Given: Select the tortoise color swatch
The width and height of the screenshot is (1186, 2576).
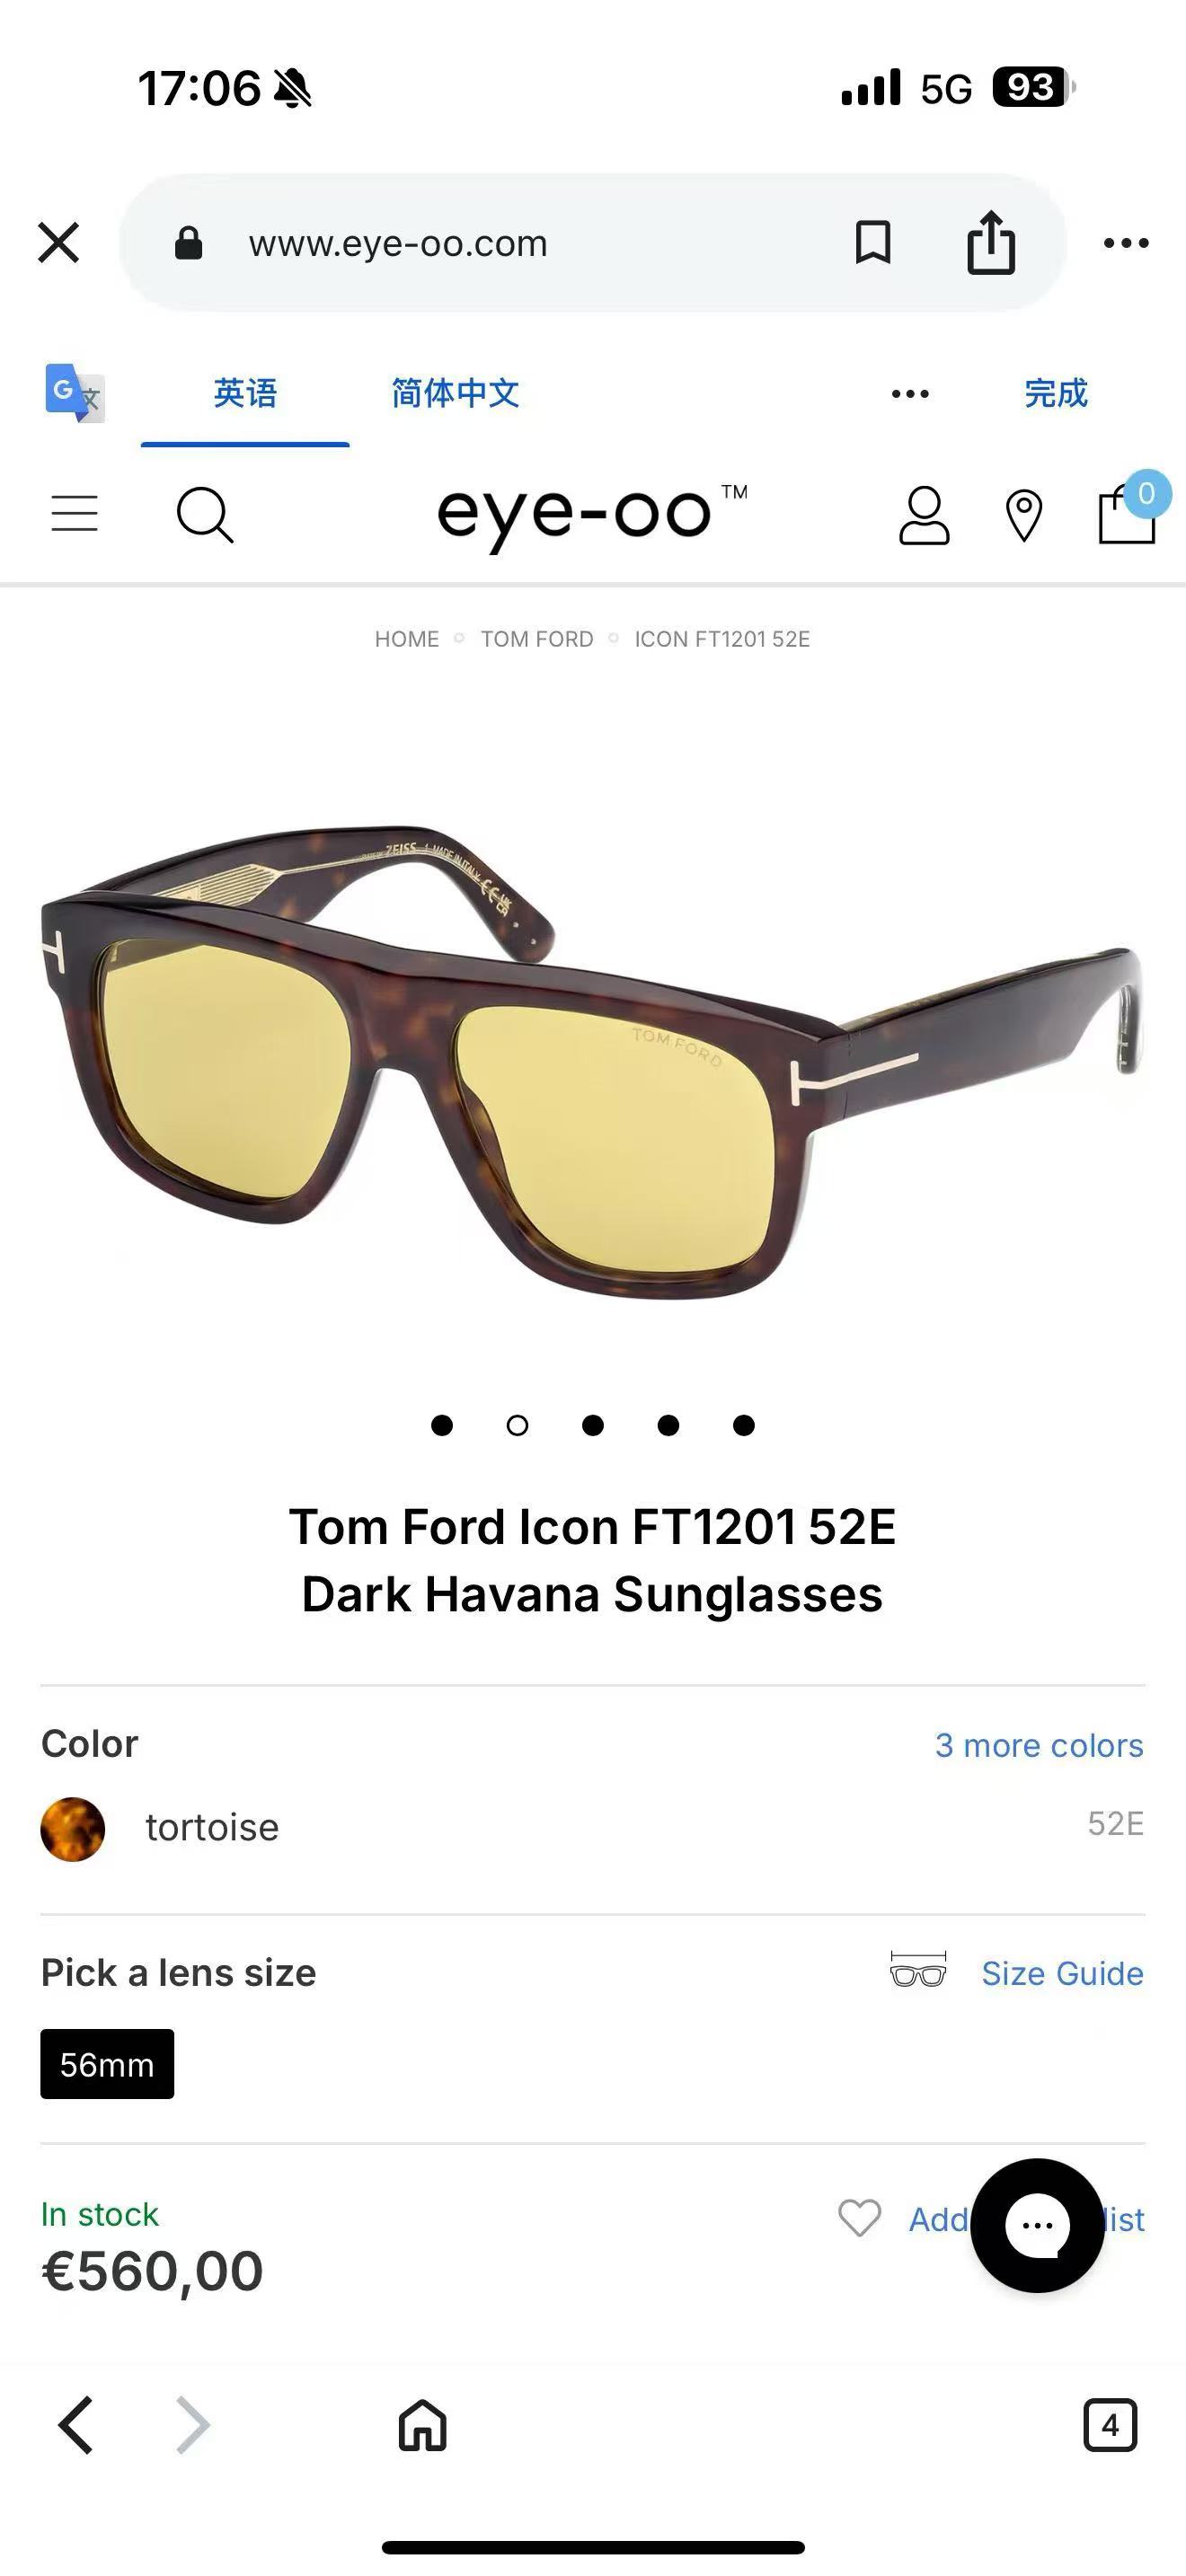Looking at the screenshot, I should pos(73,1829).
